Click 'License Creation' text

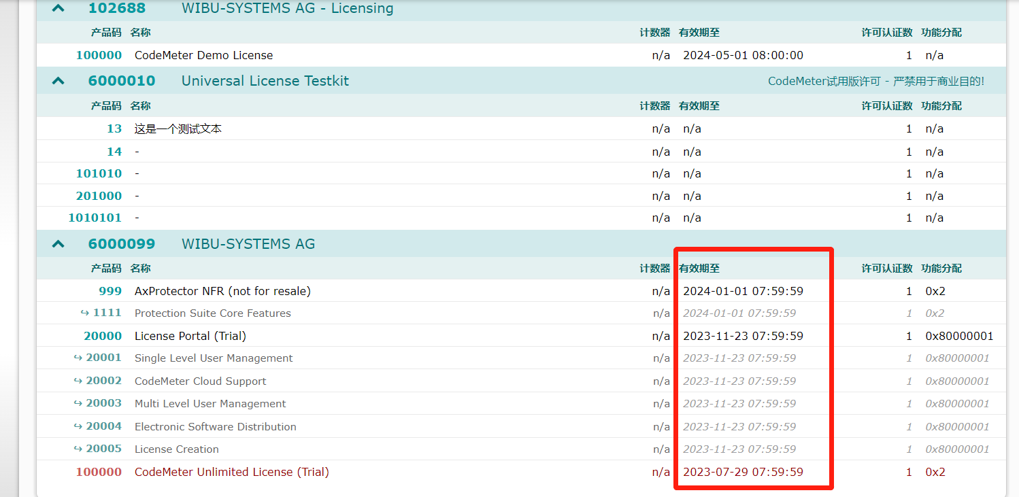click(x=177, y=449)
